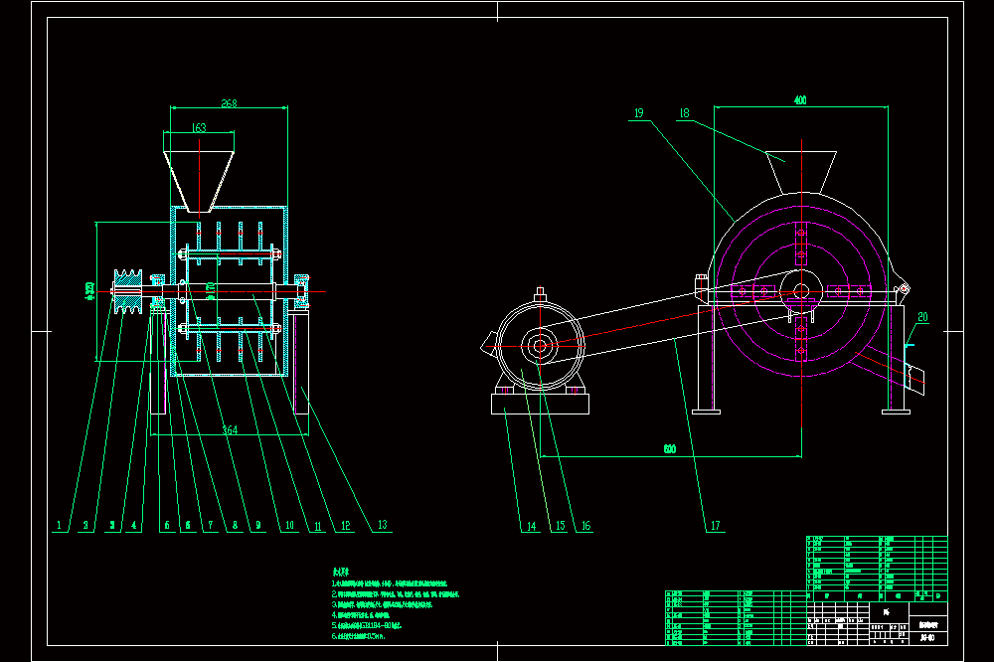The height and width of the screenshot is (662, 994).
Task: Select part callout number 8
Action: coord(236,525)
